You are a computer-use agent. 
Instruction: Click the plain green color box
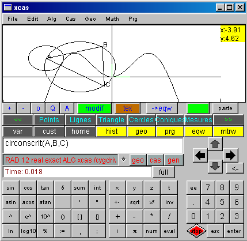pos(198,108)
